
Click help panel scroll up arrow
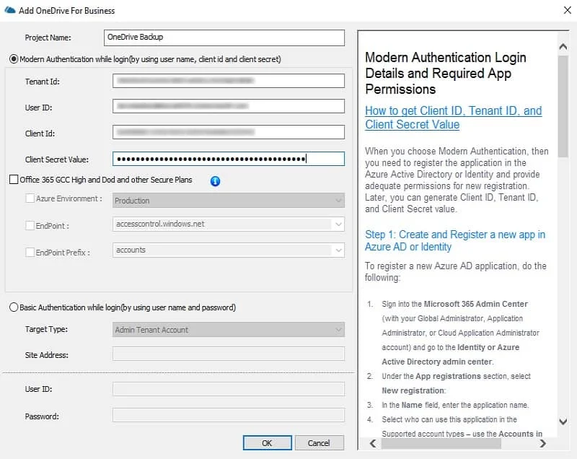point(563,46)
